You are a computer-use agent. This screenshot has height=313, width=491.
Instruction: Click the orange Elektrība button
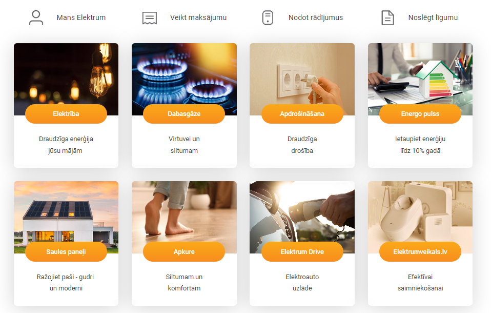(66, 114)
